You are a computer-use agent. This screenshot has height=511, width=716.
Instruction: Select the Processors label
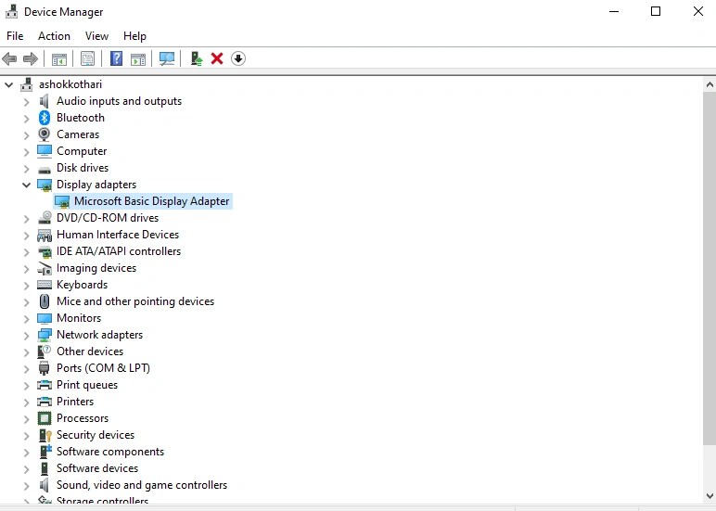click(83, 418)
